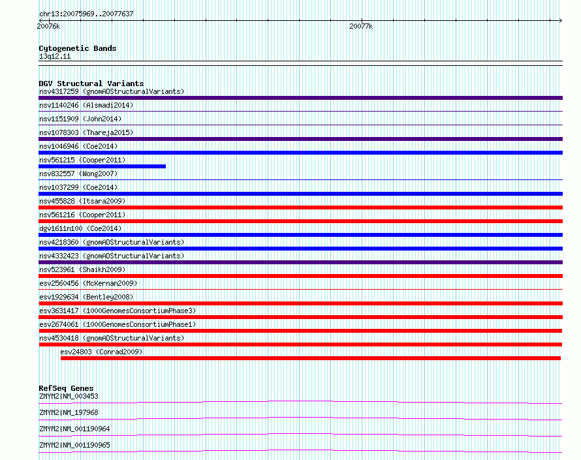
Task: Open variant nsv561215 (Cooper2011)
Action: tap(82, 160)
